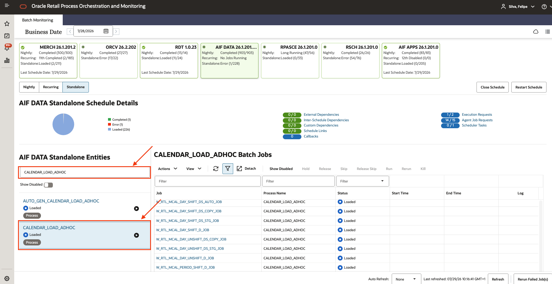
Task: Click the Process Name filter field
Action: tap(299, 181)
